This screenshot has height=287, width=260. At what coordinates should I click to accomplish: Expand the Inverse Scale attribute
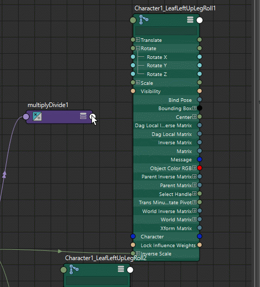[138, 253]
